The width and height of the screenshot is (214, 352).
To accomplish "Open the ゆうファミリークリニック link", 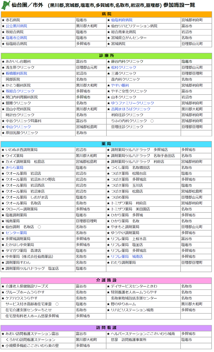I will point(133,103).
